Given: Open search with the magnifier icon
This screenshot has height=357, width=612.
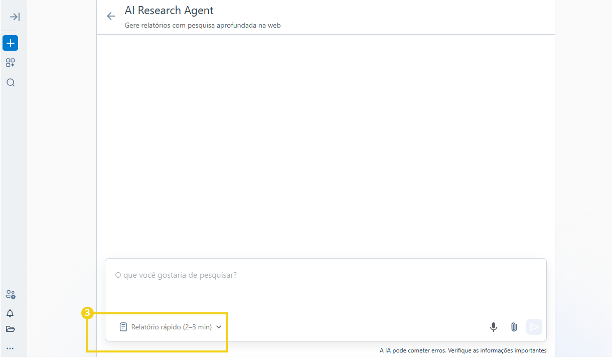Looking at the screenshot, I should 10,82.
